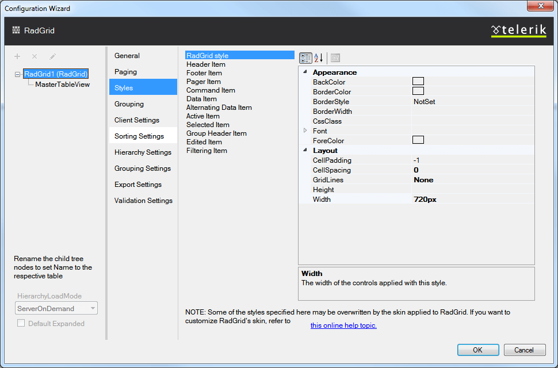Open the Paging settings tab
Image resolution: width=558 pixels, height=368 pixels.
[125, 72]
